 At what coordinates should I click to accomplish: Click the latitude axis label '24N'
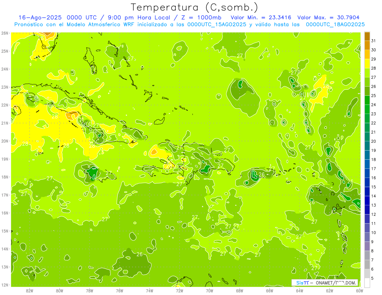5,69
